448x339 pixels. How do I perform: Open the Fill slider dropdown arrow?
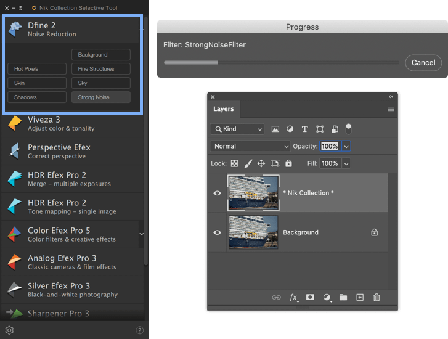coord(346,163)
